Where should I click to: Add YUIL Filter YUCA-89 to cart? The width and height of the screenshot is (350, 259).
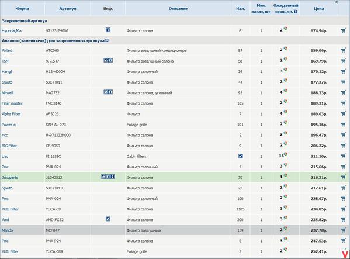[344, 209]
